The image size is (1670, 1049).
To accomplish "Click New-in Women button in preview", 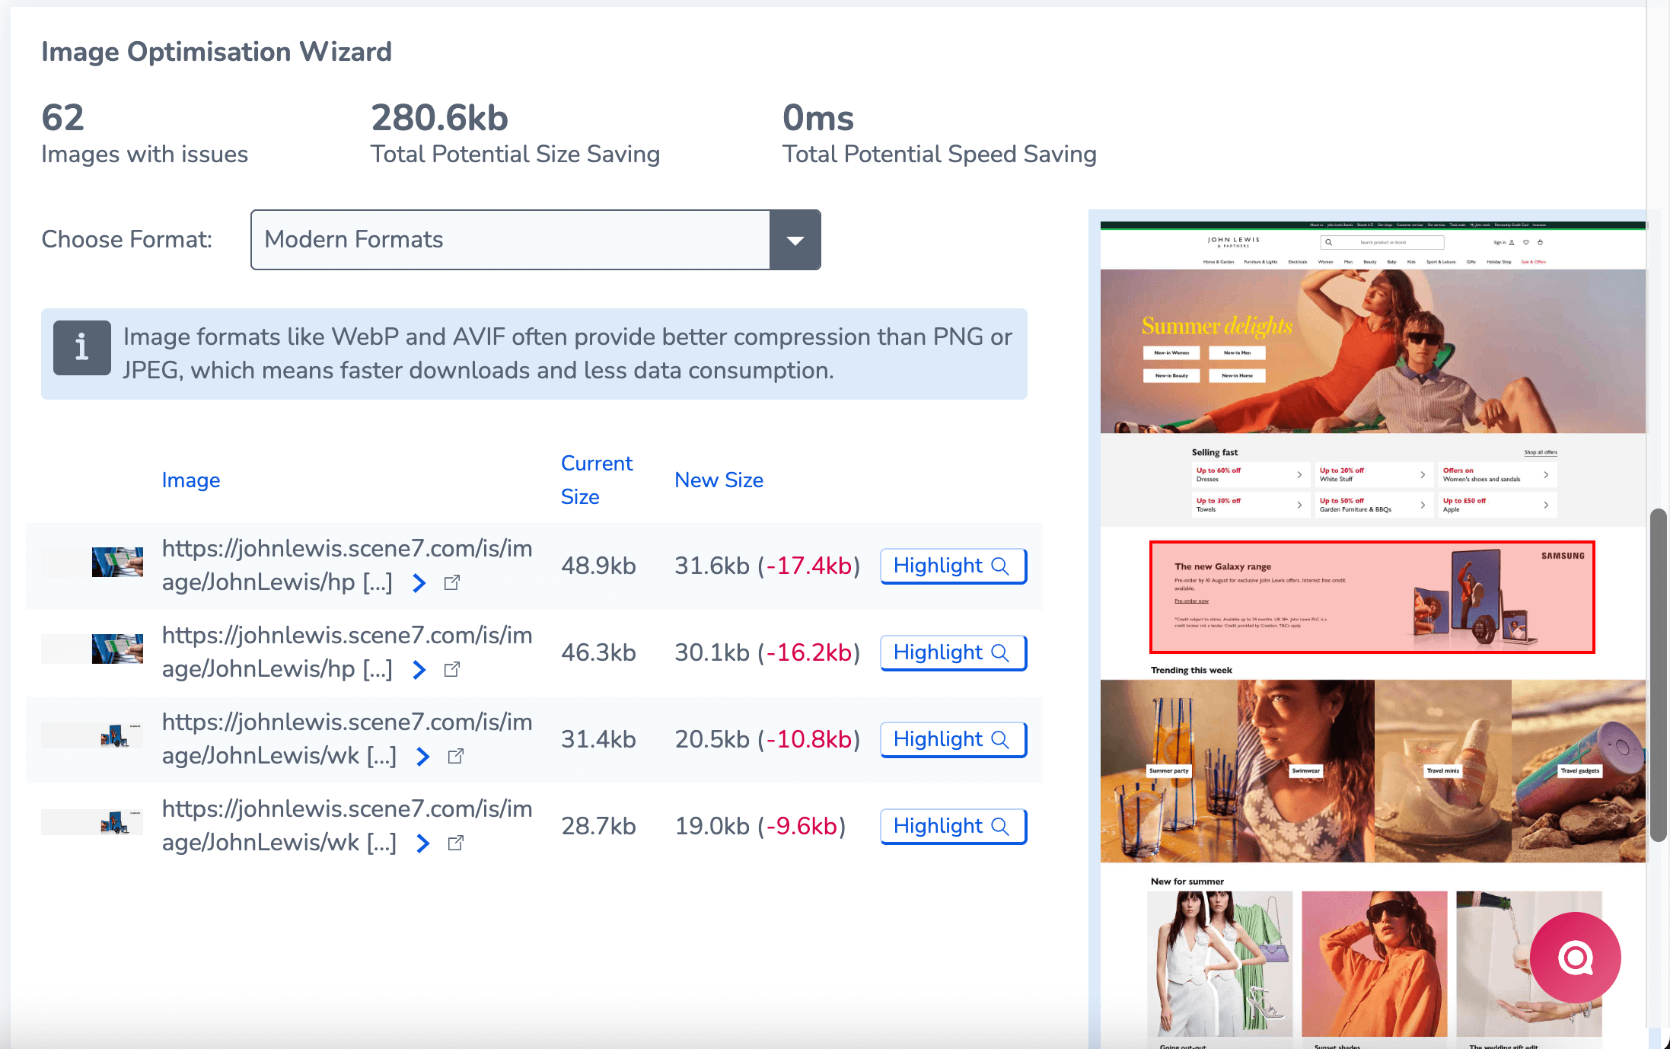I will [x=1171, y=352].
